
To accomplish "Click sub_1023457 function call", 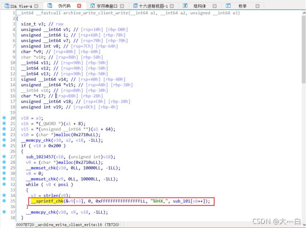I will coord(40,157).
